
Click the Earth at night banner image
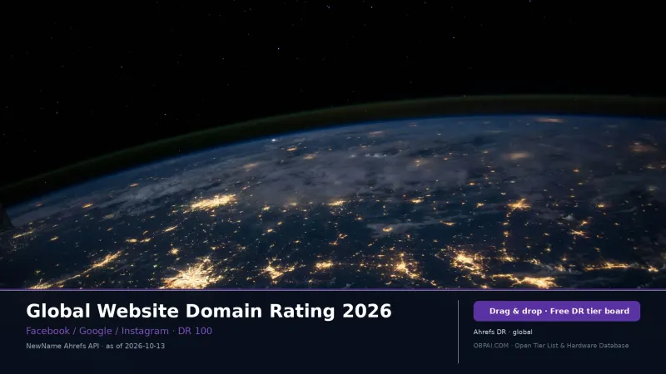[333, 145]
